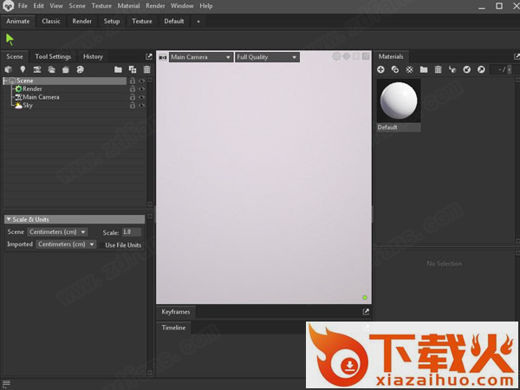The image size is (520, 390).
Task: Toggle visibility of Render item
Action: tap(142, 89)
